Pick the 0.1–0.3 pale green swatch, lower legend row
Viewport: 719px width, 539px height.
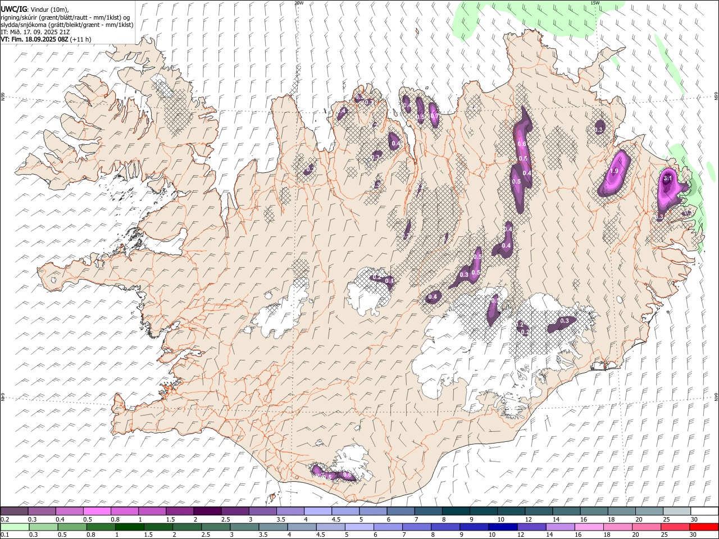[x=14, y=527]
